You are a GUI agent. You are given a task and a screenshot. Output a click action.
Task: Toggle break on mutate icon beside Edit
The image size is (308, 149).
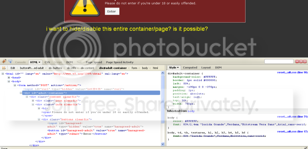(x=4, y=68)
